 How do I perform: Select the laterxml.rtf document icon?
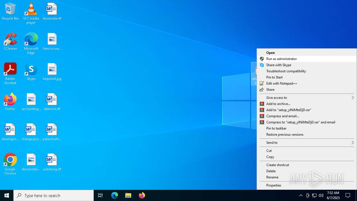(x=52, y=102)
